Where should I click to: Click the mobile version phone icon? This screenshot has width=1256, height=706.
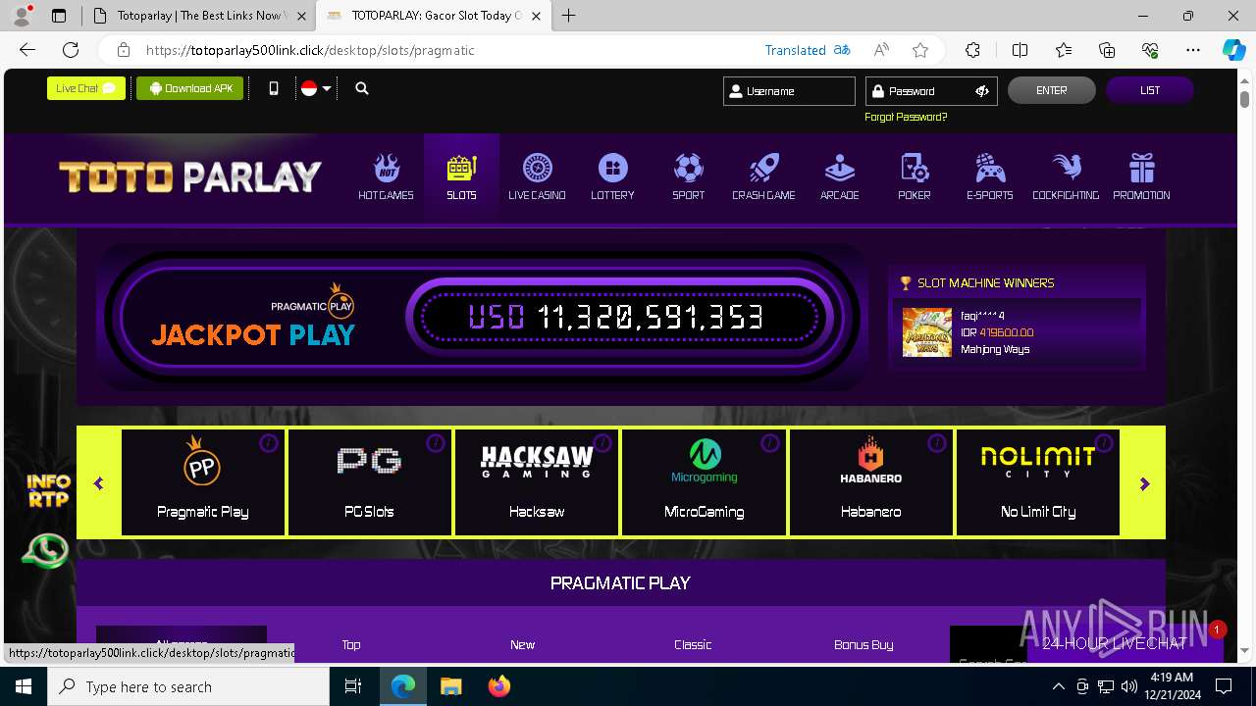pos(274,88)
